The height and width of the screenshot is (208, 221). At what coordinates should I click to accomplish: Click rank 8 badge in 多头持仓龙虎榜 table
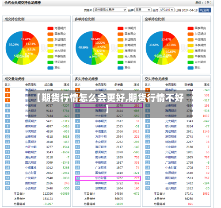pyautogui.click(x=77, y=126)
